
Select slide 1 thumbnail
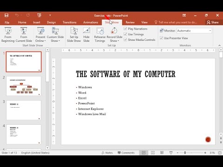[24, 62]
